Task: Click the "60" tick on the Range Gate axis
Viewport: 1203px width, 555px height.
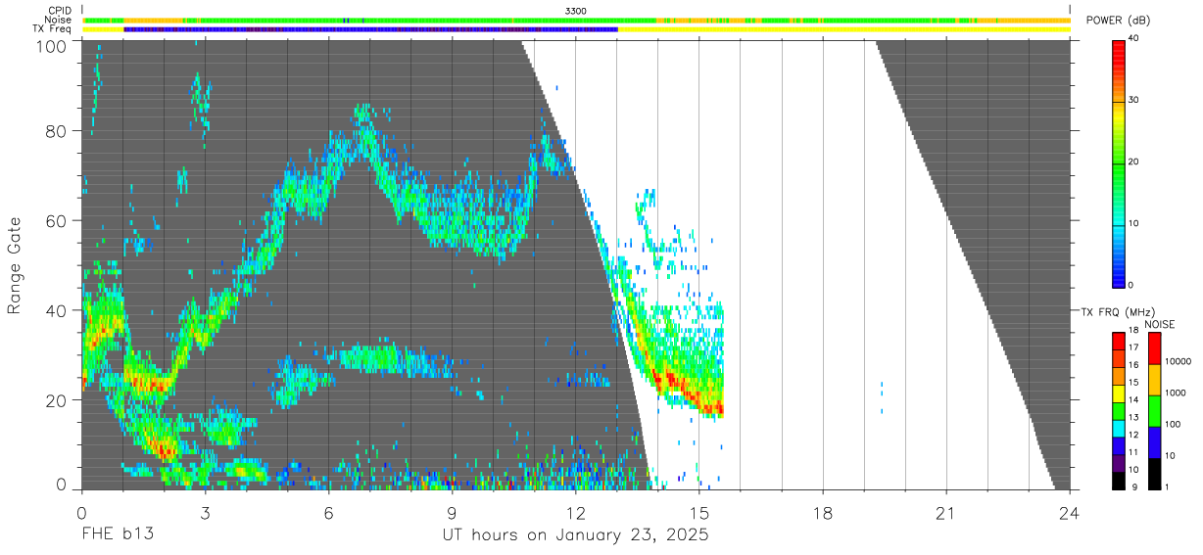Action: (x=55, y=220)
